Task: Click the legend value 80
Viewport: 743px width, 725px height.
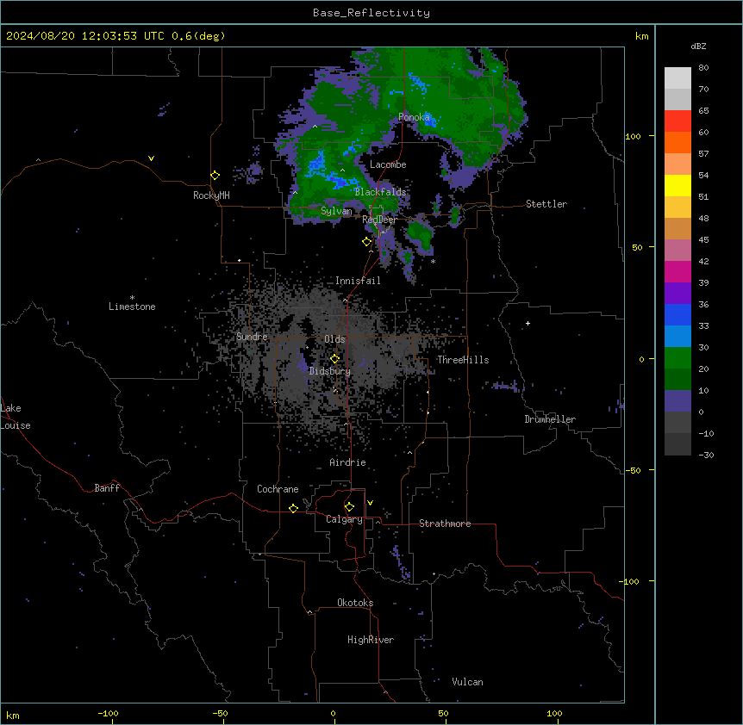Action: (x=703, y=68)
